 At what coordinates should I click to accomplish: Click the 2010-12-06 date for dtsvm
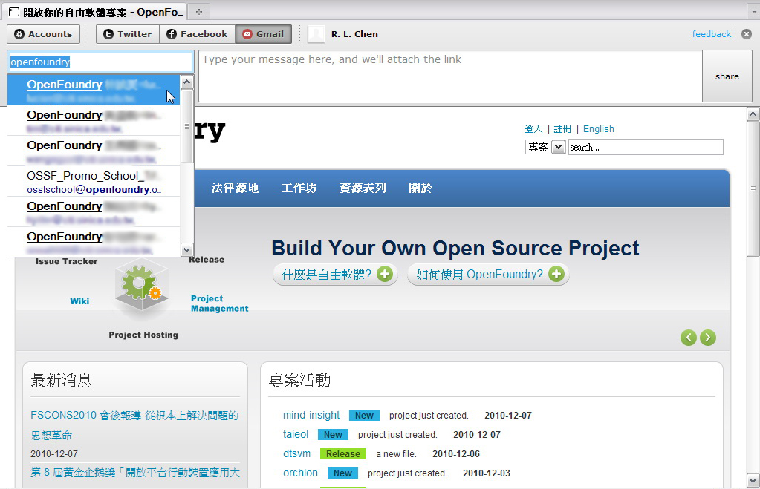tap(456, 453)
